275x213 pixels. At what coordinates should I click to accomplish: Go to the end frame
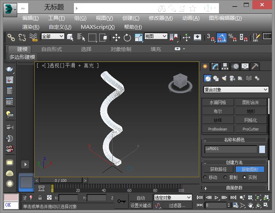[x=233, y=198]
